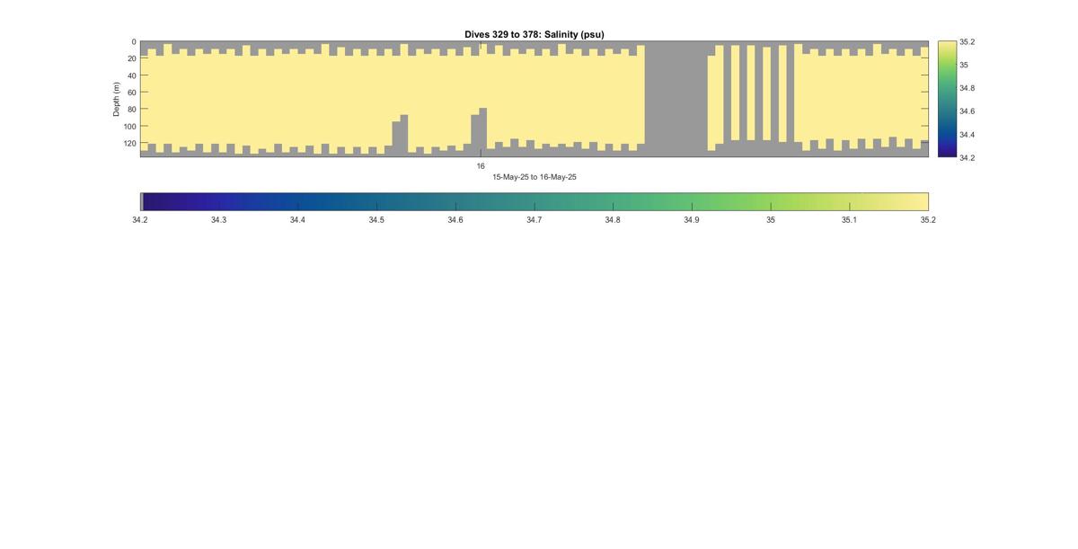Viewport: 1078px width, 549px height.
Task: Click the depth tick label '80'
Action: point(131,110)
